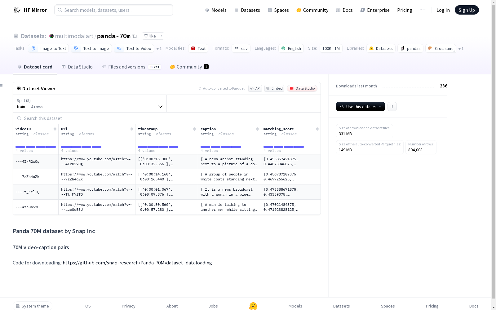496x310 pixels.
Task: Click the multimodalart avatar icon
Action: point(51,36)
